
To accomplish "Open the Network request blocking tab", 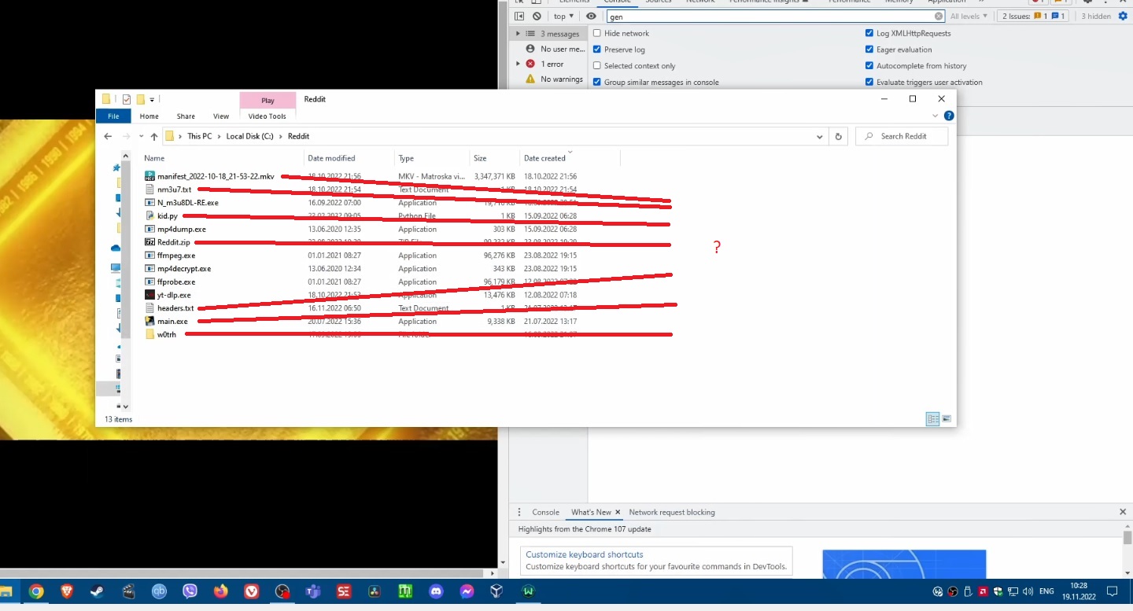I will coord(672,512).
